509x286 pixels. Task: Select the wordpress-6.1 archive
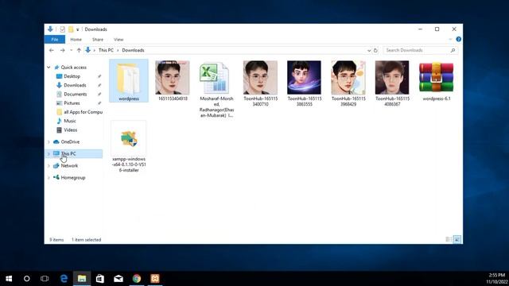coord(437,81)
